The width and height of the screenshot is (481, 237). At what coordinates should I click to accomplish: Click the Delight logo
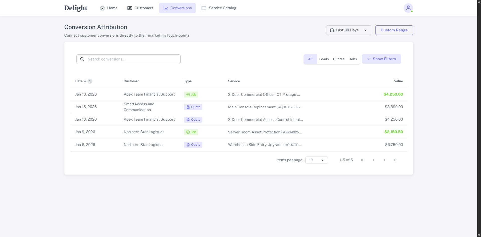pos(76,8)
